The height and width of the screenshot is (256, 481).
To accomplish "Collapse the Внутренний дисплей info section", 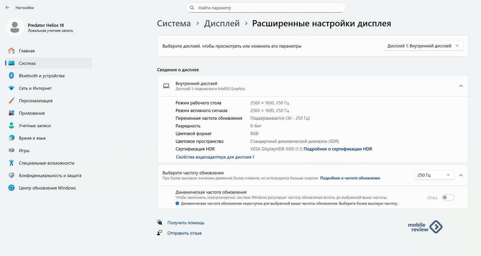I will point(461,86).
